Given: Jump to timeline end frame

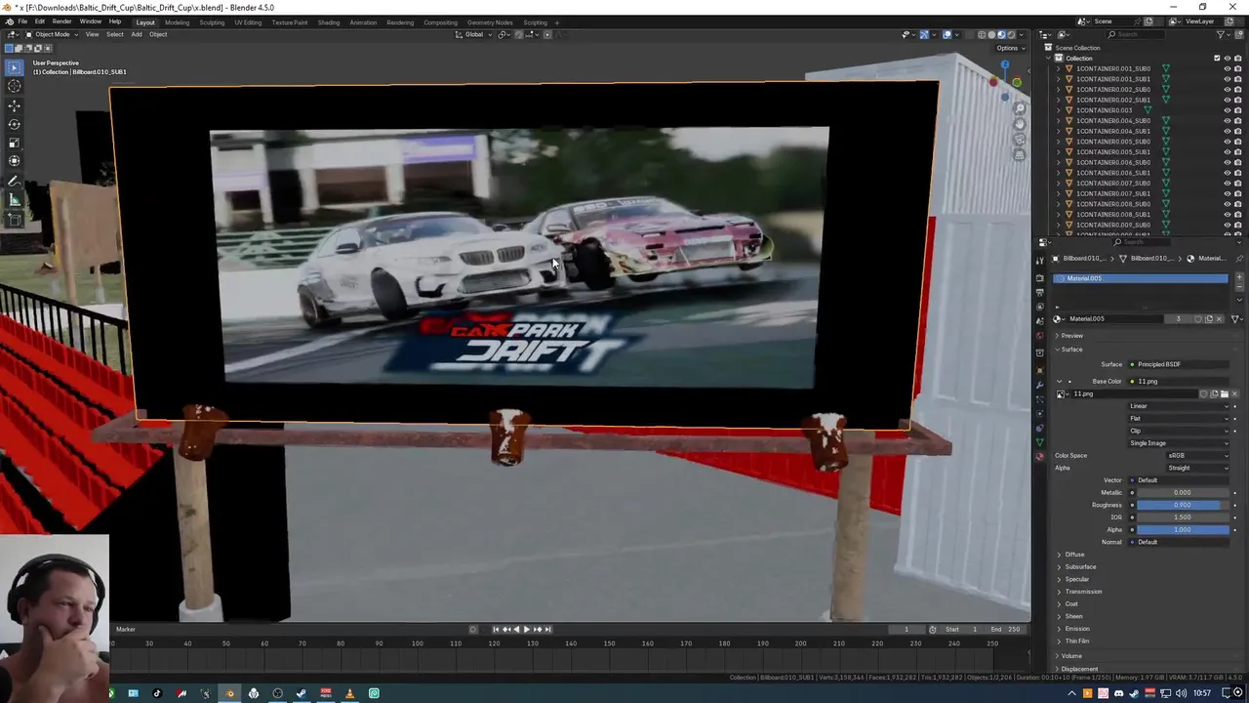Looking at the screenshot, I should 548,630.
